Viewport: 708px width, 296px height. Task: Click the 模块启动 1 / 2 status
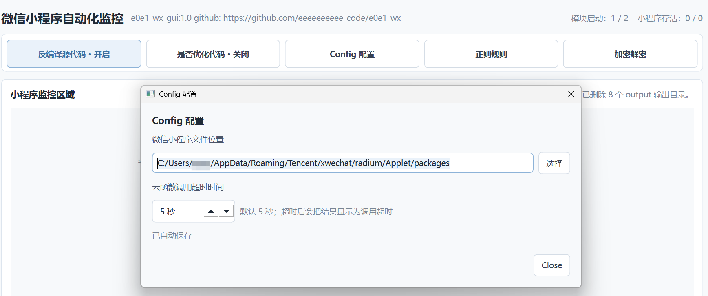[x=599, y=18]
